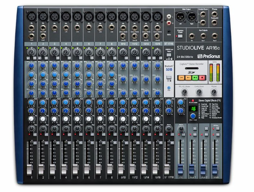Click the MAIN level LED meter
Screen dimensions: 254x192
click(x=215, y=73)
